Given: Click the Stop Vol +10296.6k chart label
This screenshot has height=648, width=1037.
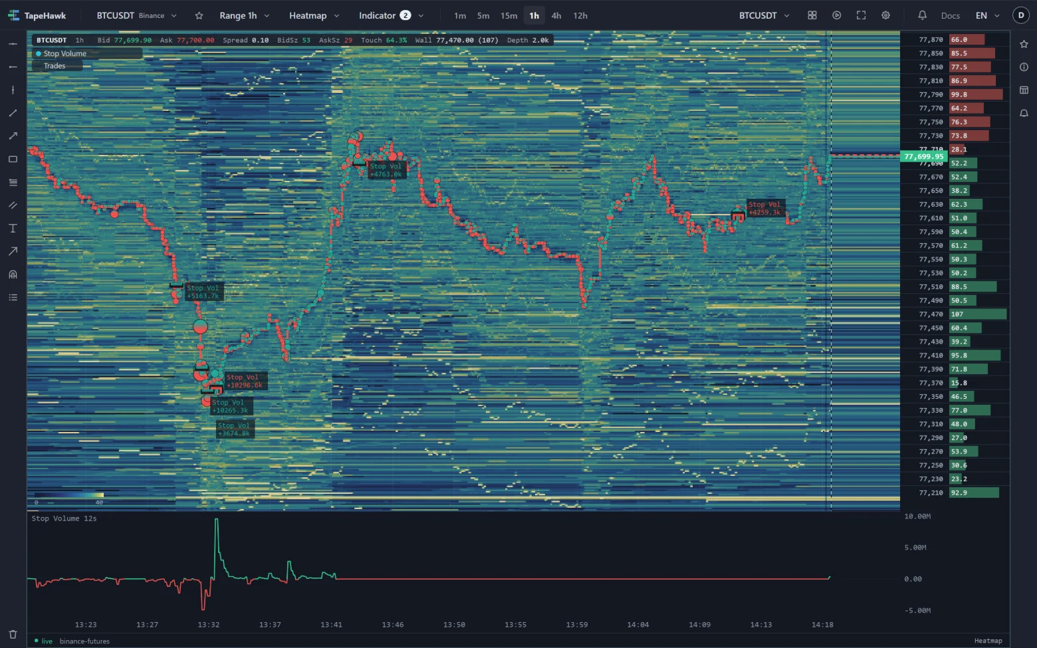Looking at the screenshot, I should pyautogui.click(x=245, y=381).
